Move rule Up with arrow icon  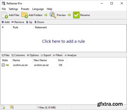(x=27, y=22)
